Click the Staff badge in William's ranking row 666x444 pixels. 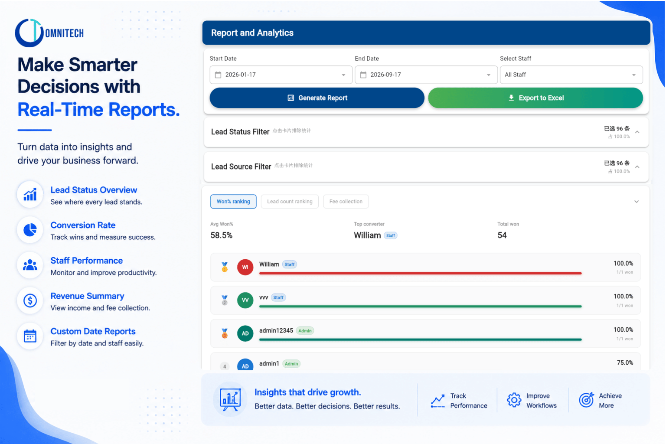coord(290,264)
